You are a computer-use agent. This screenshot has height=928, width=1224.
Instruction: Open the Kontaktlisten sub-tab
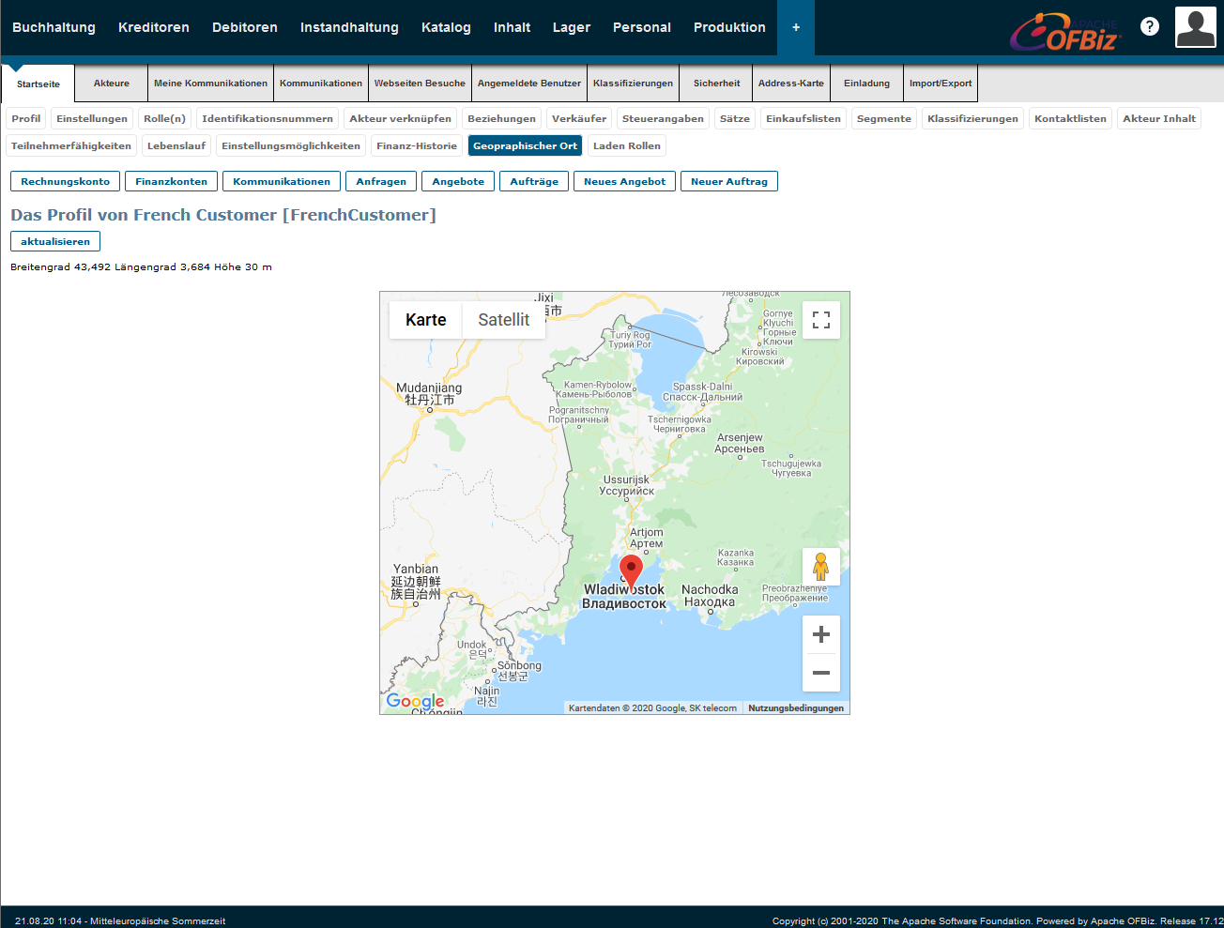1071,118
